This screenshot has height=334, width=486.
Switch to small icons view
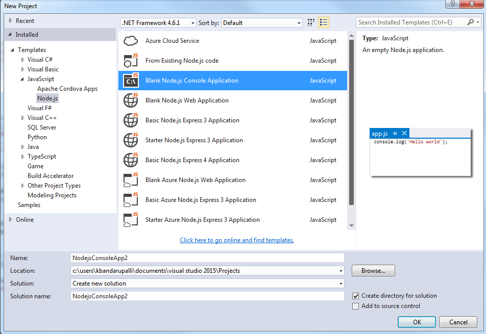click(311, 22)
